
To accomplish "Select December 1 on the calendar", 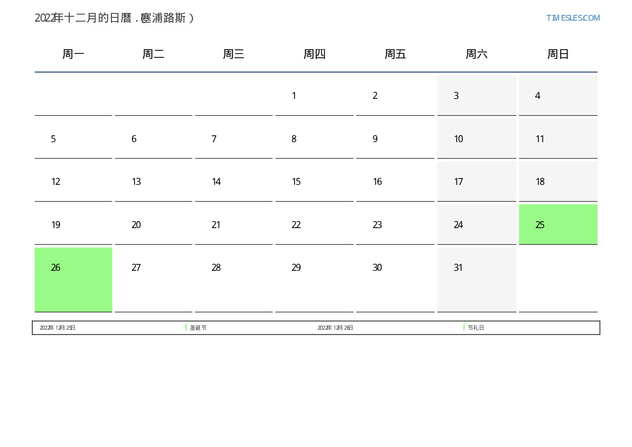I will click(314, 96).
